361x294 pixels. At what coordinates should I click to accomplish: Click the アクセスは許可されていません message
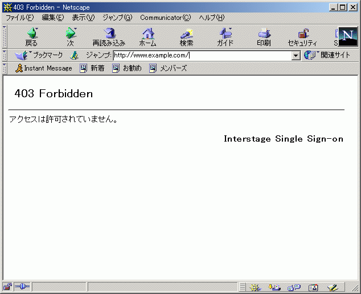[63, 119]
